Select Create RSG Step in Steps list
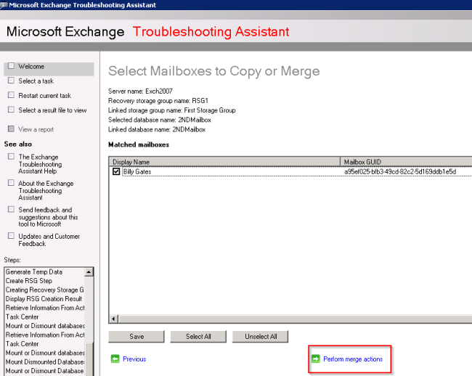The width and height of the screenshot is (472, 376). point(29,281)
